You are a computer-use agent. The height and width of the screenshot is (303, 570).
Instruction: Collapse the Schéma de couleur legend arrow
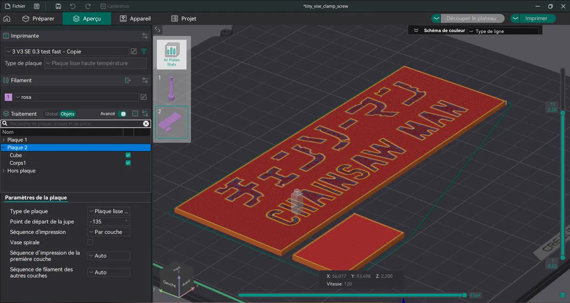pos(416,31)
